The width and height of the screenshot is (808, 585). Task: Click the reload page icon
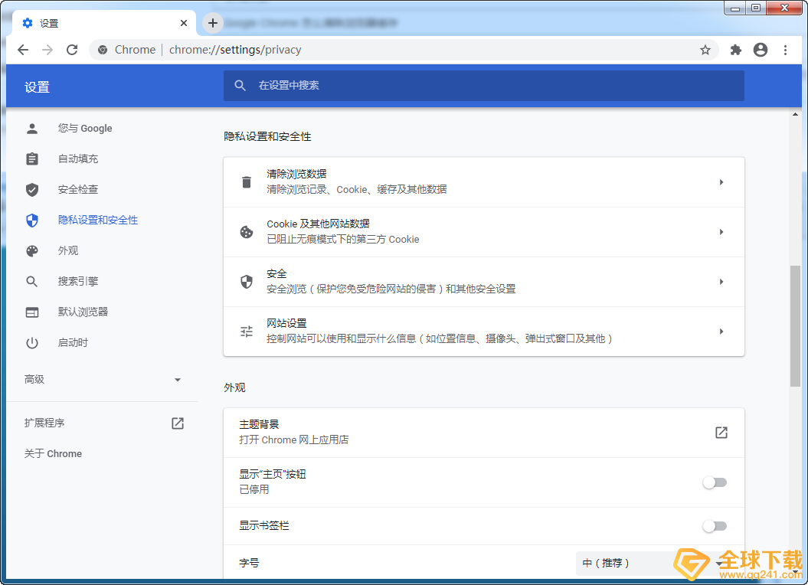[71, 49]
